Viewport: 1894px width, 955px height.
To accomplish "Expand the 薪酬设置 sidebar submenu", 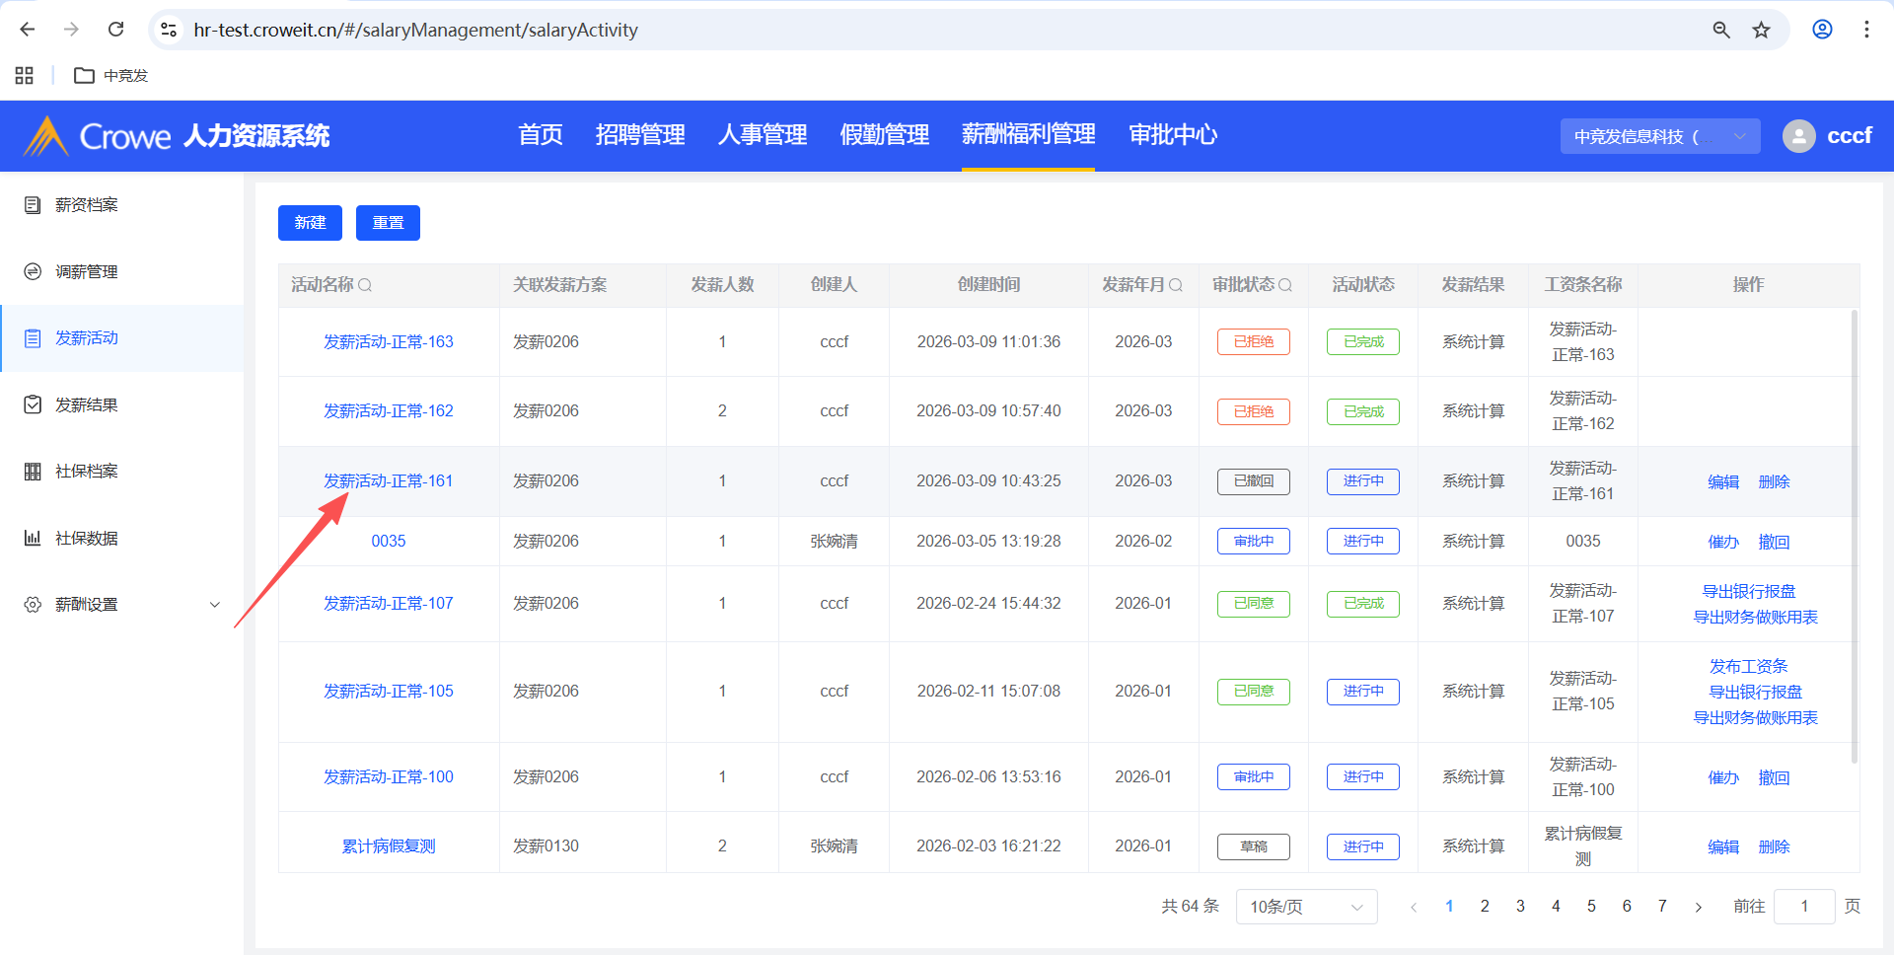I will pyautogui.click(x=214, y=605).
